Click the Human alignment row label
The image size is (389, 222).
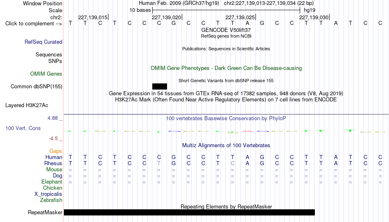tap(54, 157)
